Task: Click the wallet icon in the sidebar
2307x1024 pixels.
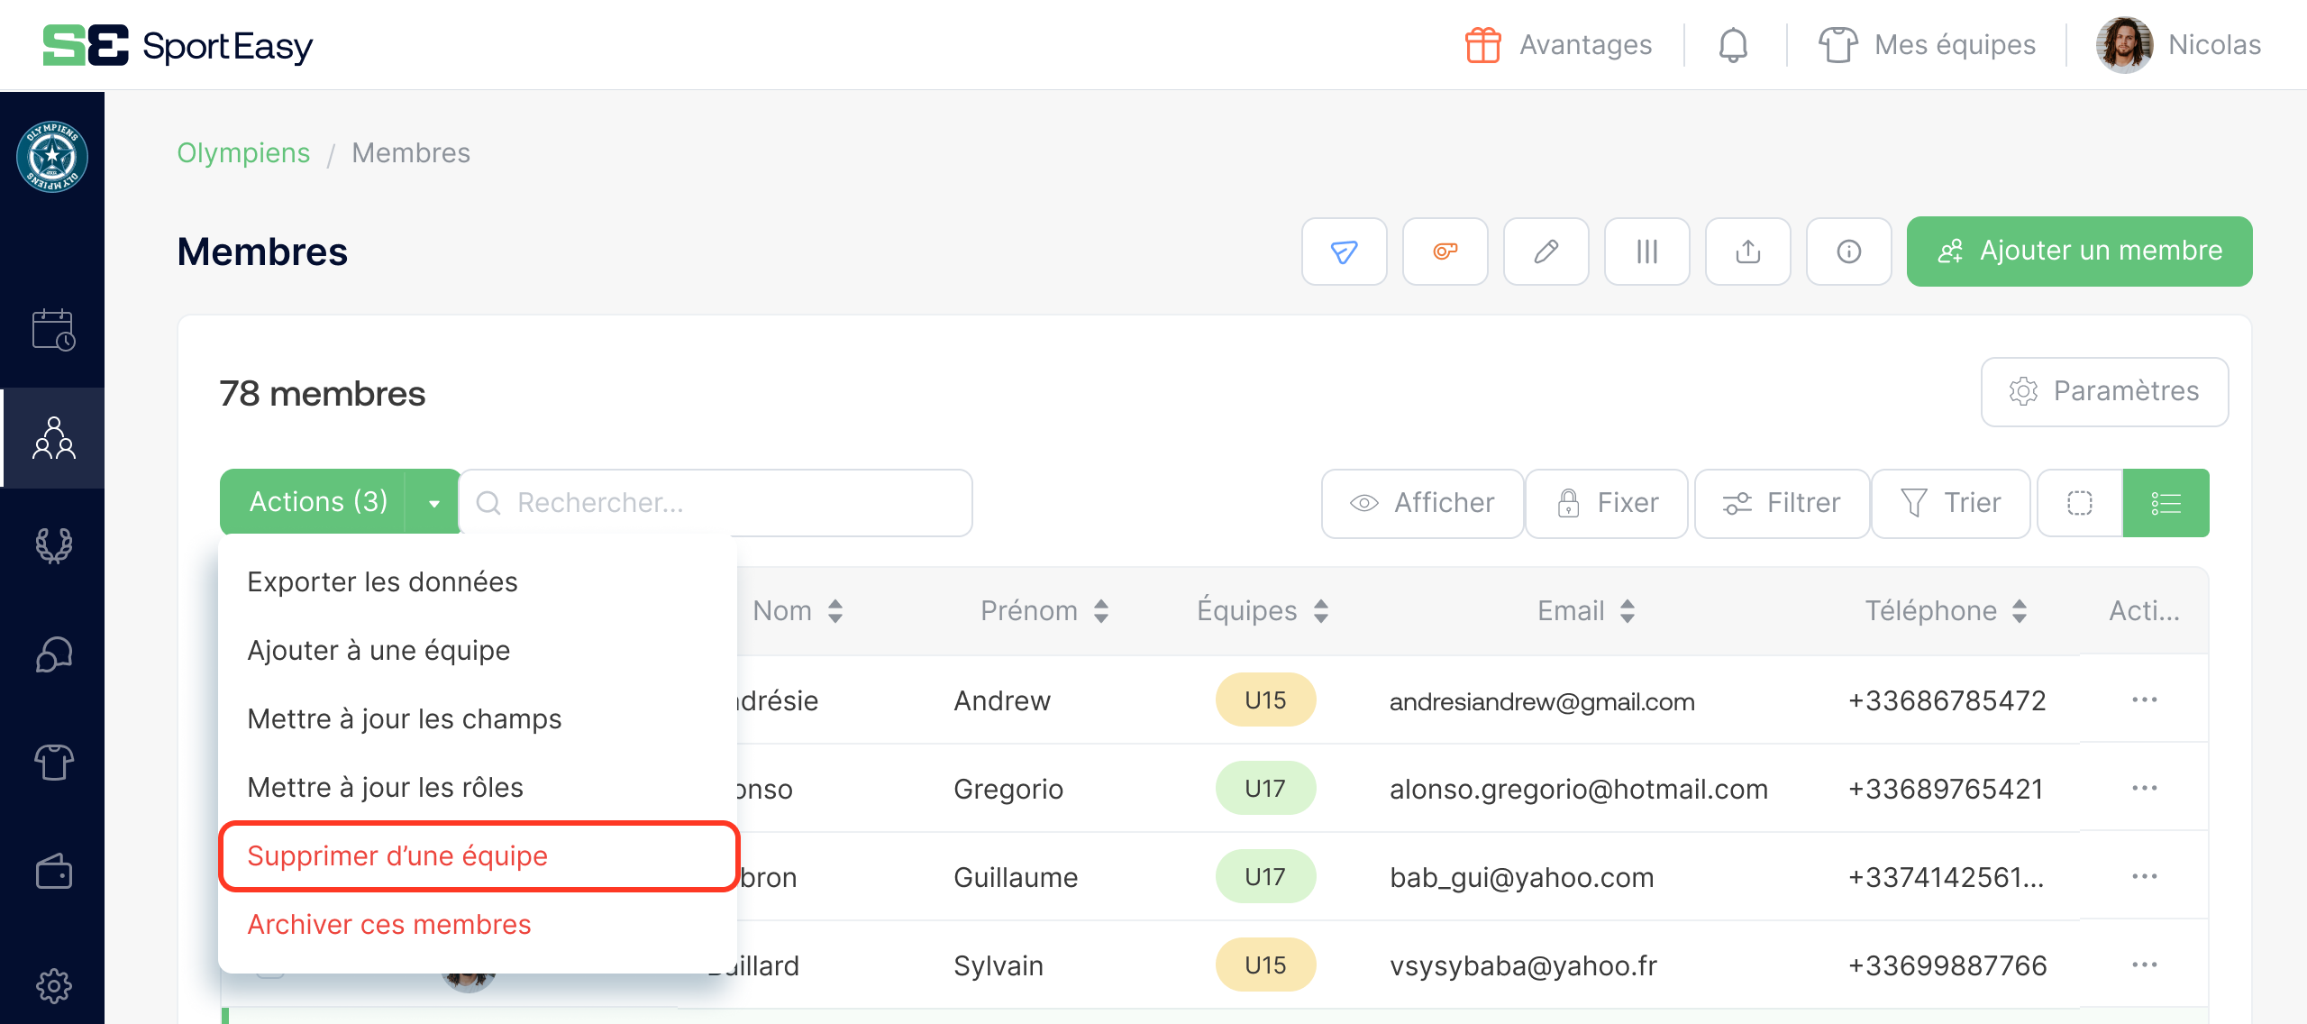Action: [53, 871]
